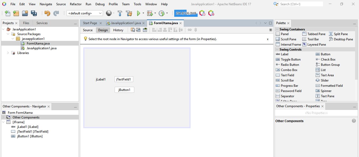Collapse the Swing Containers palette section
The width and height of the screenshot is (359, 157).
point(277,29)
